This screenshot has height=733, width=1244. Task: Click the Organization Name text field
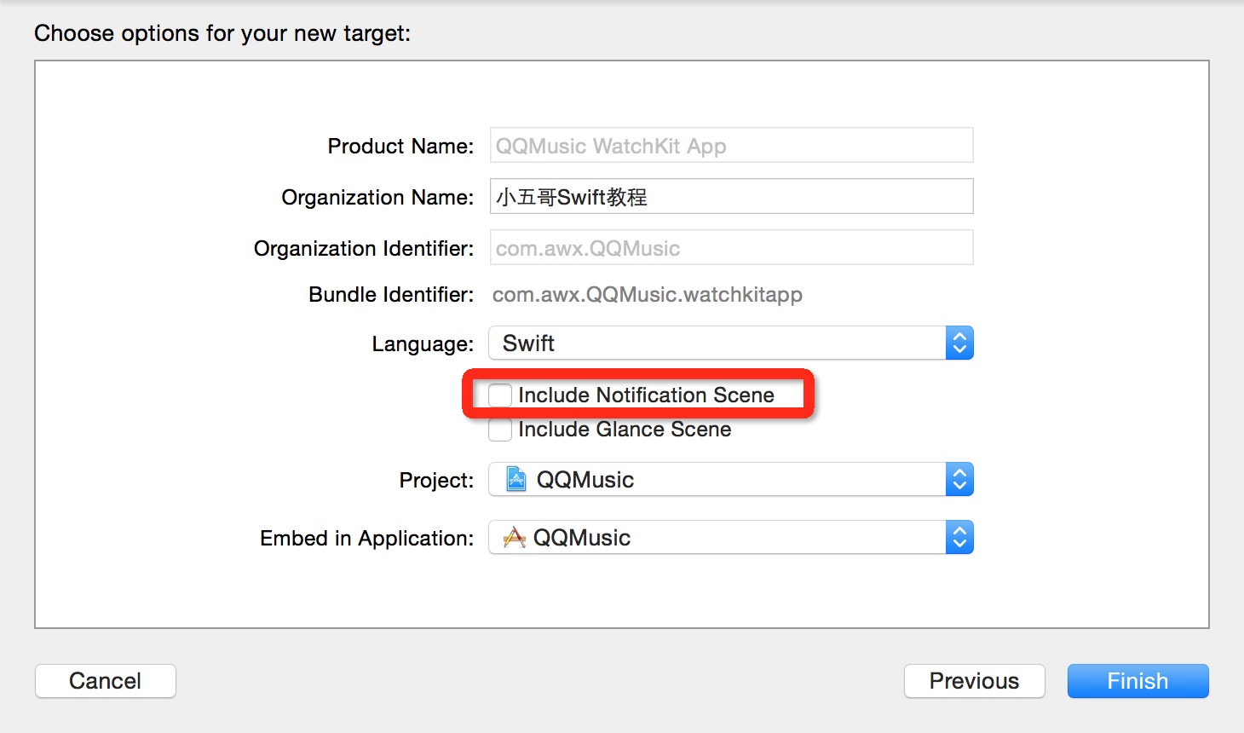point(731,196)
